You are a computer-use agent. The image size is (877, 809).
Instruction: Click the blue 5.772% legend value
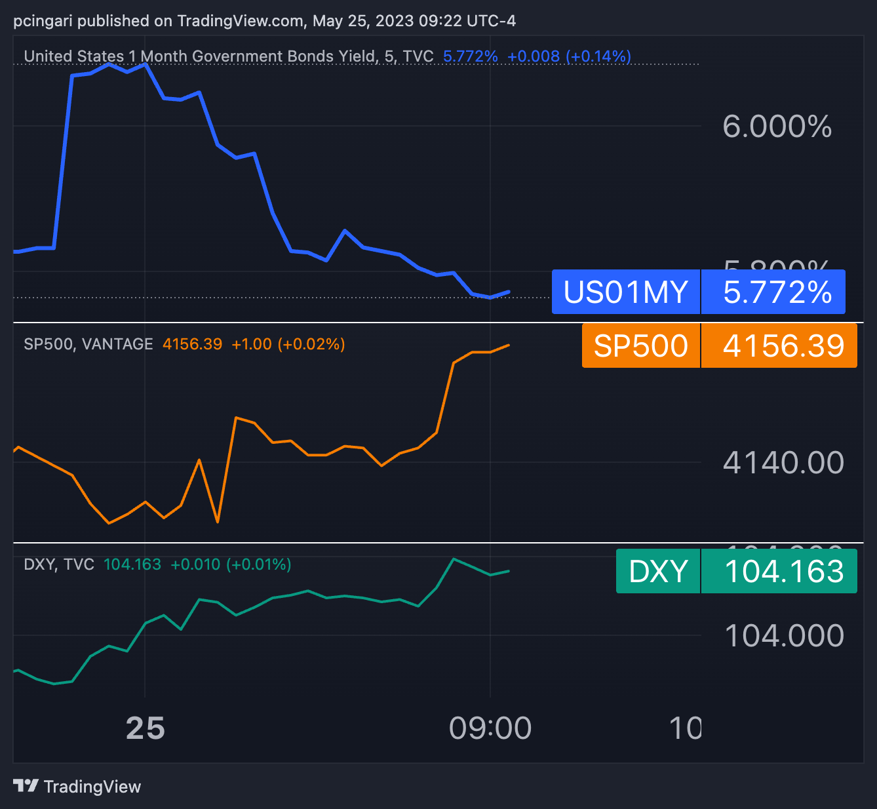471,56
